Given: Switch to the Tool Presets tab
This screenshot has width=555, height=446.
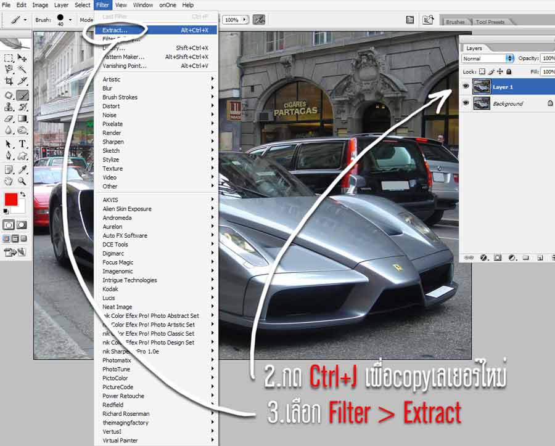Looking at the screenshot, I should (490, 22).
